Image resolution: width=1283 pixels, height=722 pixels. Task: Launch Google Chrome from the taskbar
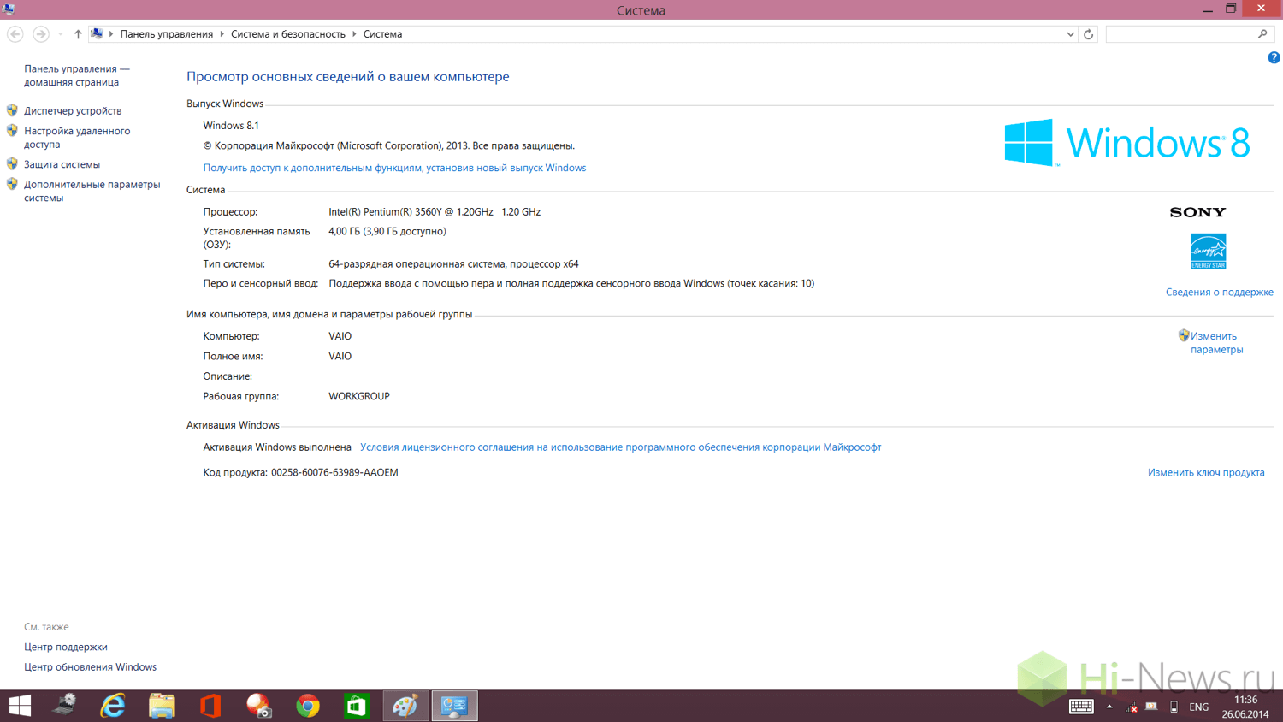[x=308, y=706]
